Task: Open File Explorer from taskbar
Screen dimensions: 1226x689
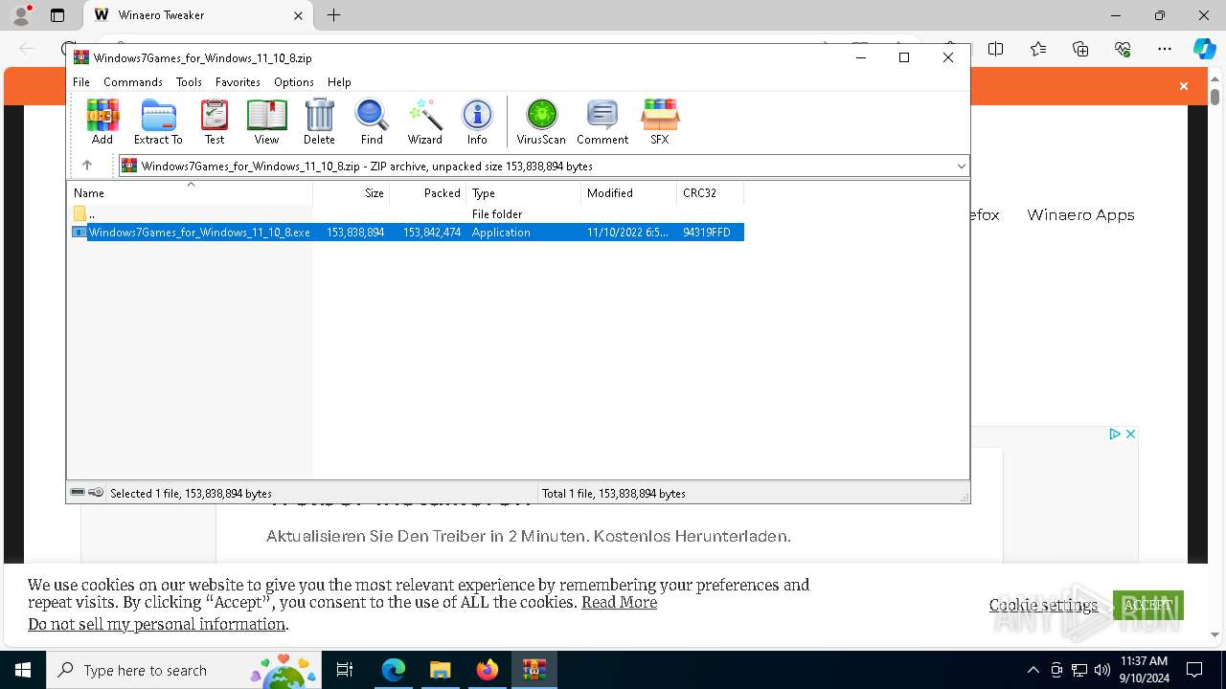Action: click(x=441, y=670)
